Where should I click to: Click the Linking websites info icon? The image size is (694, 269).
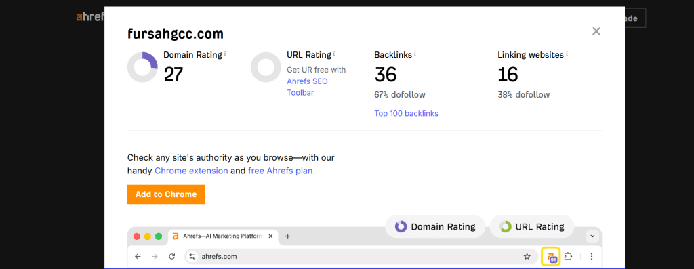coord(567,54)
